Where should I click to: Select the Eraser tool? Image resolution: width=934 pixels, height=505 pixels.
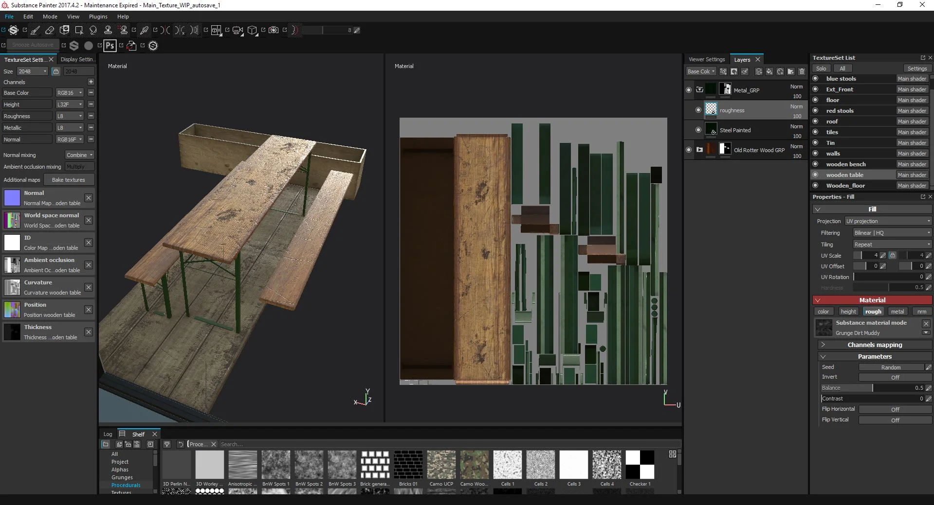tap(49, 30)
